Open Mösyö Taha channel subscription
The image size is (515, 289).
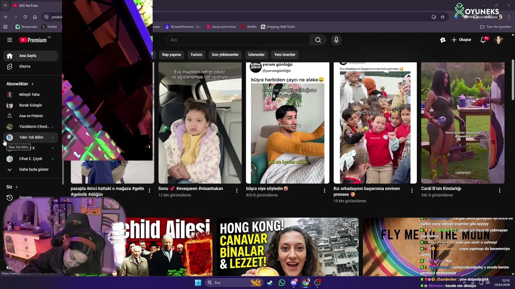pyautogui.click(x=31, y=95)
